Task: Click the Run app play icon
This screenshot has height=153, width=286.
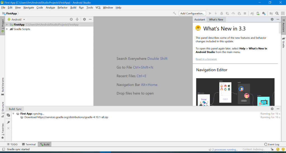Action: [210, 13]
